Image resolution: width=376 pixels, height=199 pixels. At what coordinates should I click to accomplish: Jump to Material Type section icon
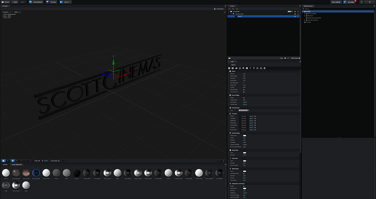236,68
